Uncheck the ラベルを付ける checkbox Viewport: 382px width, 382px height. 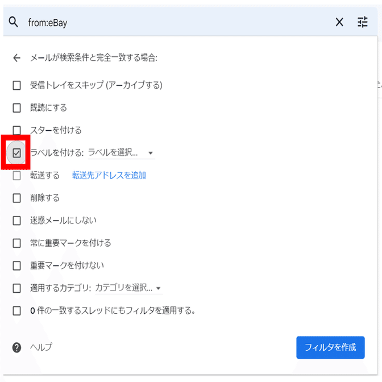tap(16, 153)
